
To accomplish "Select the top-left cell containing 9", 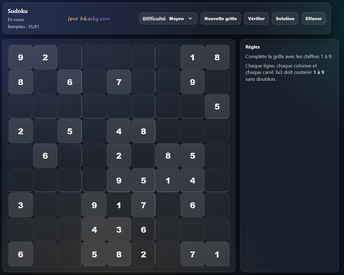I will (x=21, y=57).
